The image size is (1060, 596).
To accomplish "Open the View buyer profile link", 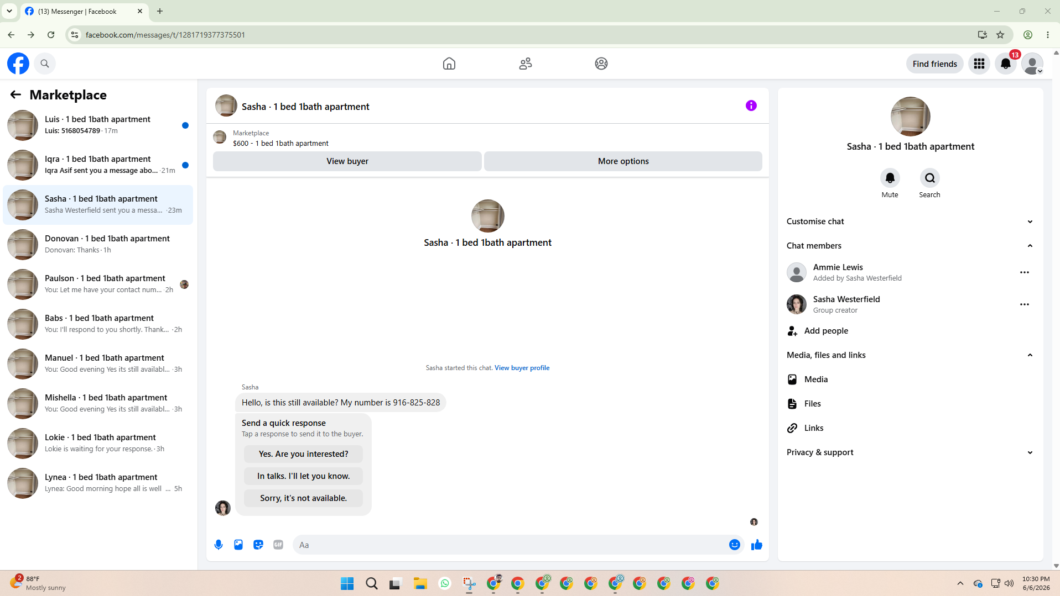I will pyautogui.click(x=522, y=368).
